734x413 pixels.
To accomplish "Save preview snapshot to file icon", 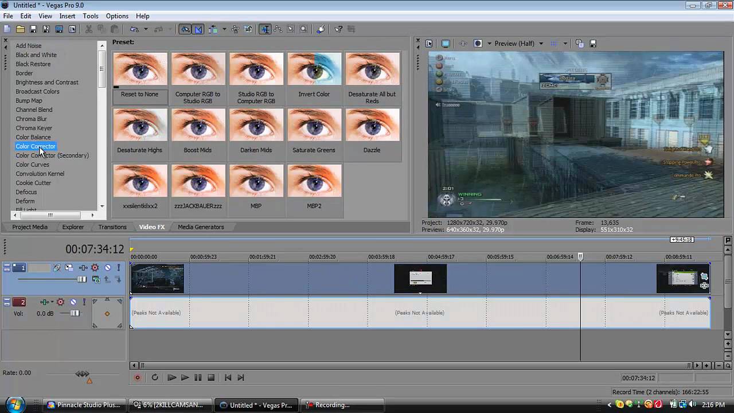I will tap(593, 44).
